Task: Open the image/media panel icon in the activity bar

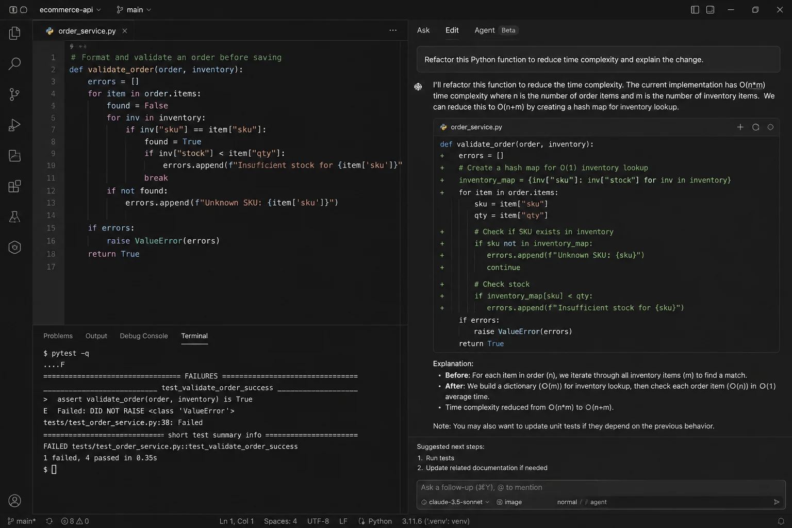Action: tap(14, 155)
